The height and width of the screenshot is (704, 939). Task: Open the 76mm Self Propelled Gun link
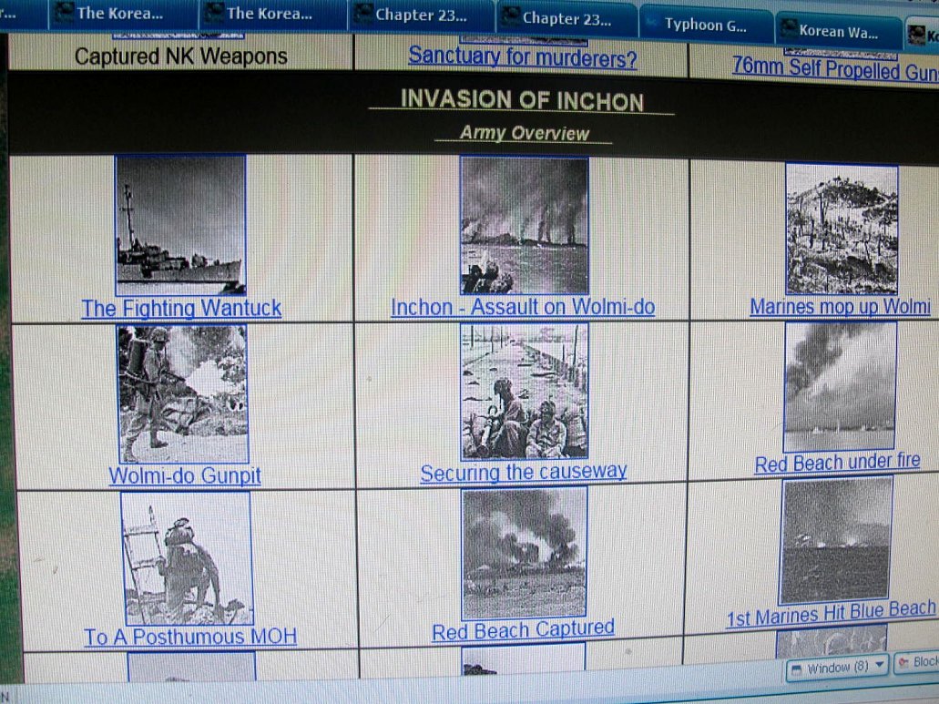click(x=835, y=68)
